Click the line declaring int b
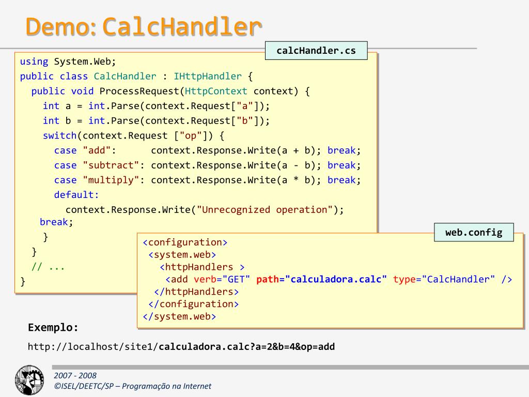The image size is (529, 397). coord(156,121)
